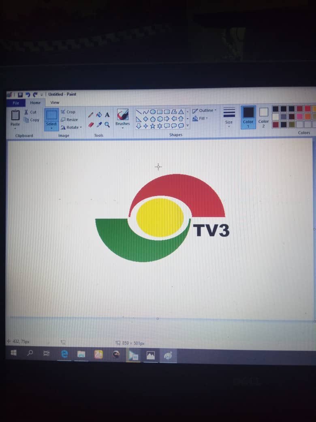Click the Cut button

(30, 112)
